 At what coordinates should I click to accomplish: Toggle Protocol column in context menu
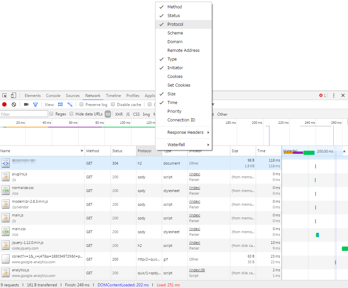pyautogui.click(x=184, y=24)
